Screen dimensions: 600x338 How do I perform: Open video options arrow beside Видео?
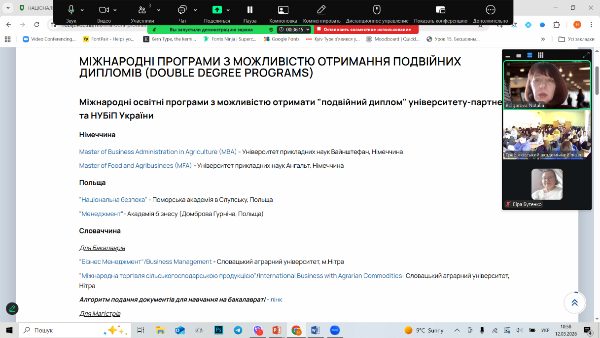pos(115,10)
